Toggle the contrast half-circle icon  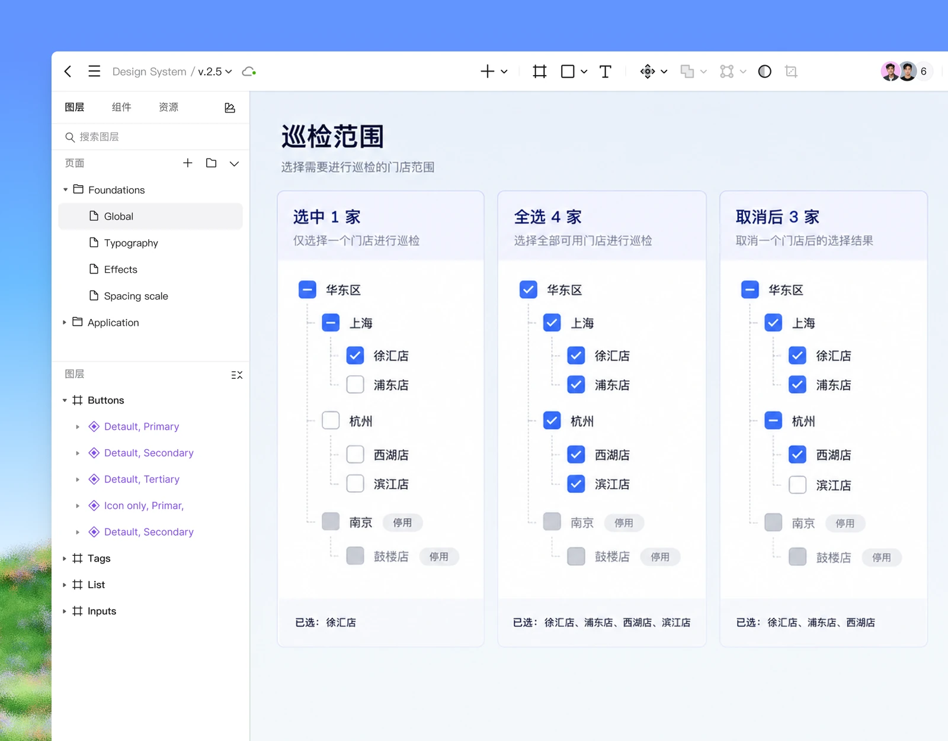click(x=765, y=72)
